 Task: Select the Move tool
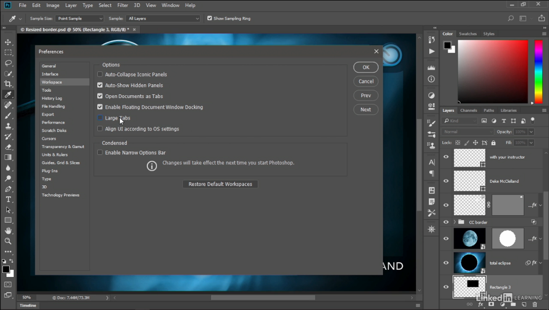click(8, 42)
